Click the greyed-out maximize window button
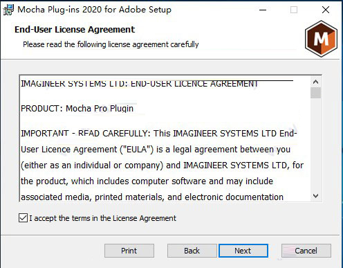The height and width of the screenshot is (268, 343). [x=294, y=10]
